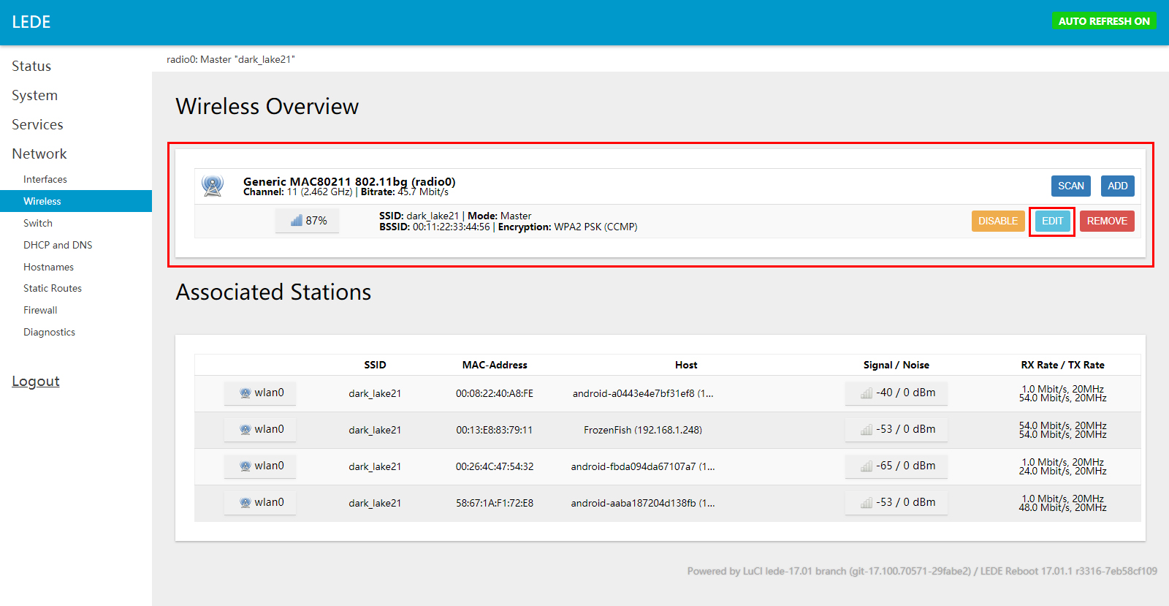Toggle the Auto Refresh On indicator
The height and width of the screenshot is (606, 1169).
tap(1103, 21)
